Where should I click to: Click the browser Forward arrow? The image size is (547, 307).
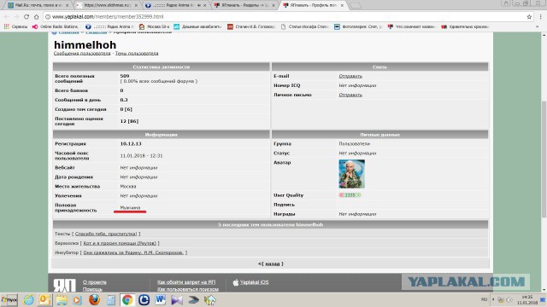pyautogui.click(x=16, y=17)
